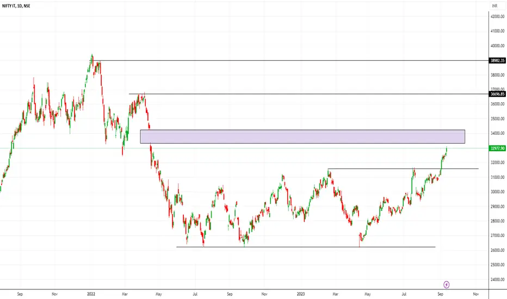Image resolution: width=507 pixels, height=299 pixels.
Task: Click the 25000.00 price axis label
Action: [498, 265]
